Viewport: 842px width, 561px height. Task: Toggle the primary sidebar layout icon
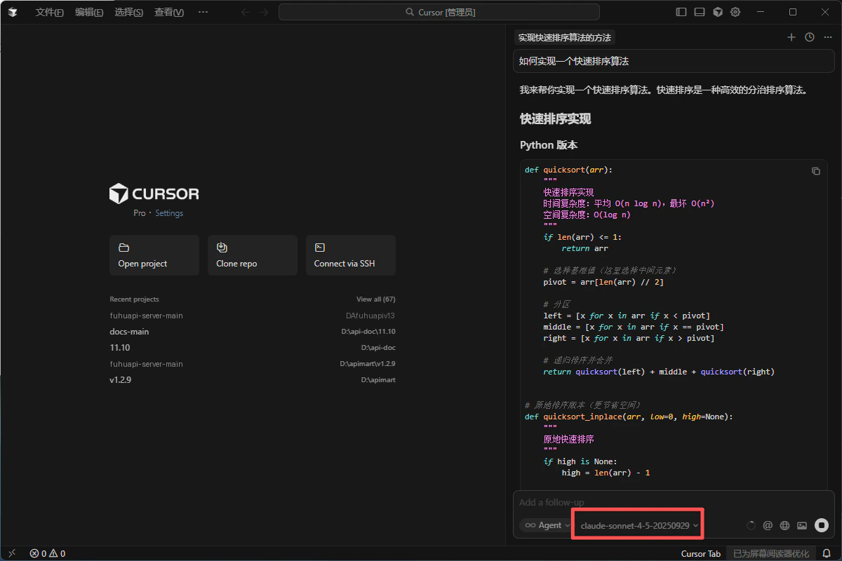pyautogui.click(x=681, y=12)
